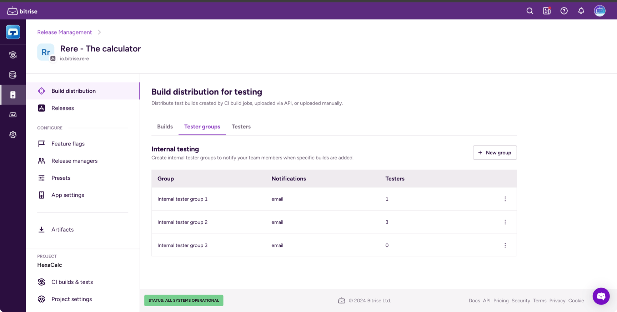Click the settings gear in left rail
The height and width of the screenshot is (312, 617).
point(13,135)
